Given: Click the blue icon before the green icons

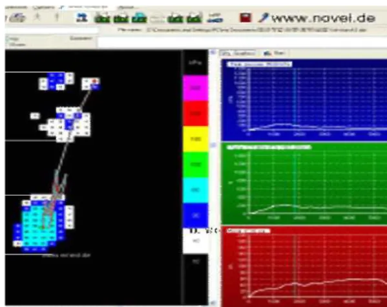Looking at the screenshot, I should 82,18.
